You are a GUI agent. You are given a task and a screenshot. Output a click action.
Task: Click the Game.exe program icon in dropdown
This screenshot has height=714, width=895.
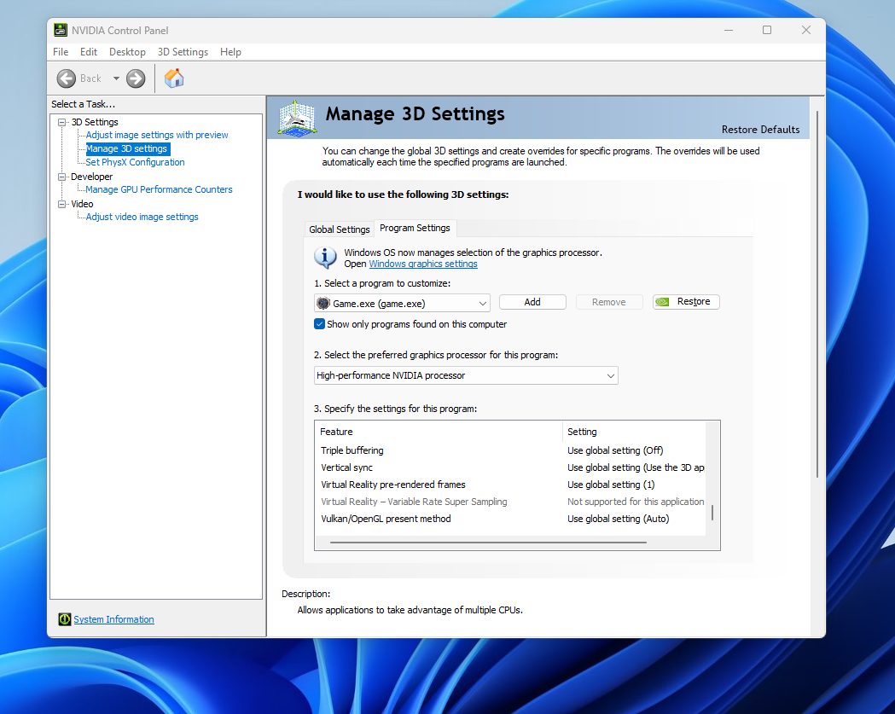(323, 303)
